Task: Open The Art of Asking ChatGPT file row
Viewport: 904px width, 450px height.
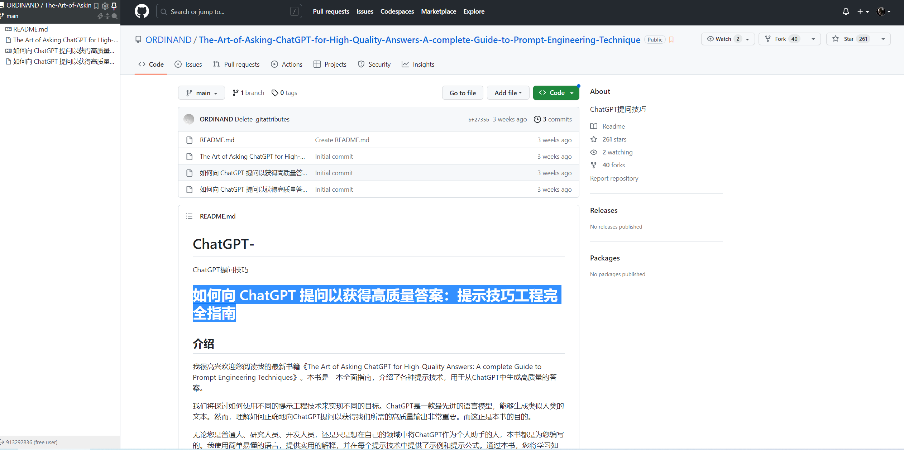Action: (253, 157)
